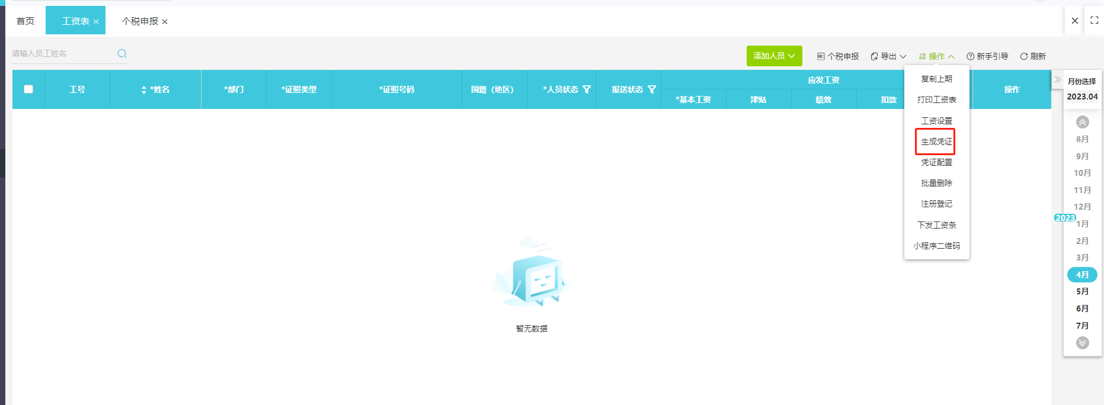This screenshot has height=405, width=1104.
Task: Collapse the month selection panel chevron
Action: click(1058, 79)
